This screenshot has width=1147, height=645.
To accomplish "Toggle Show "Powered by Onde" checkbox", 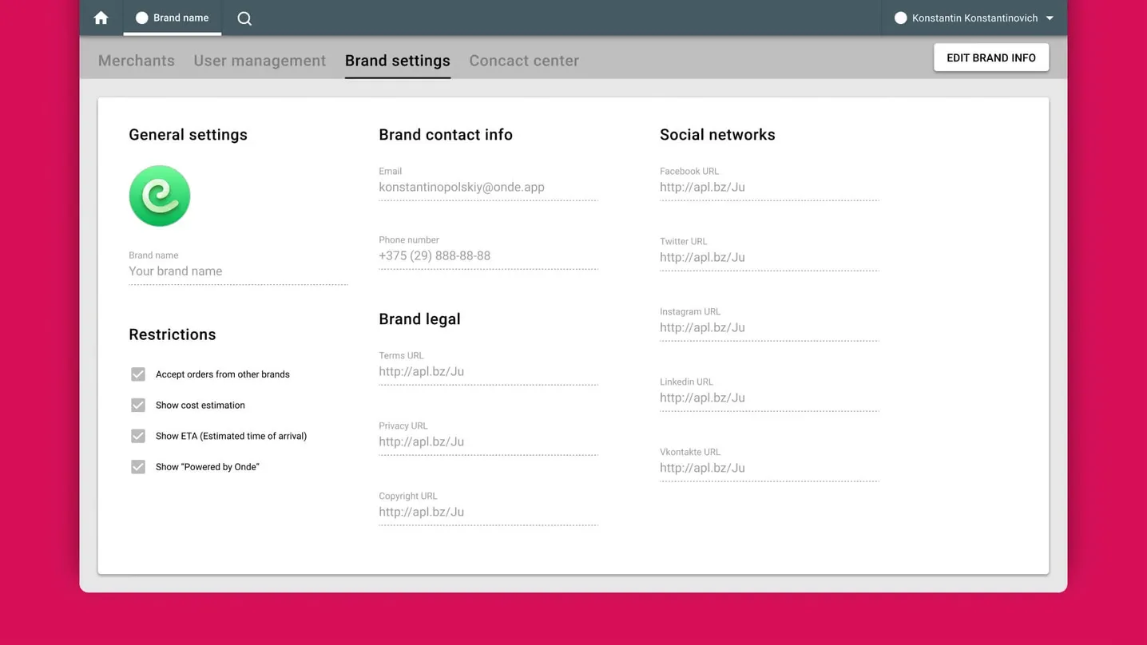I will 138,467.
